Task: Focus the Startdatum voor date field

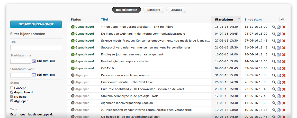Action: click(x=21, y=75)
